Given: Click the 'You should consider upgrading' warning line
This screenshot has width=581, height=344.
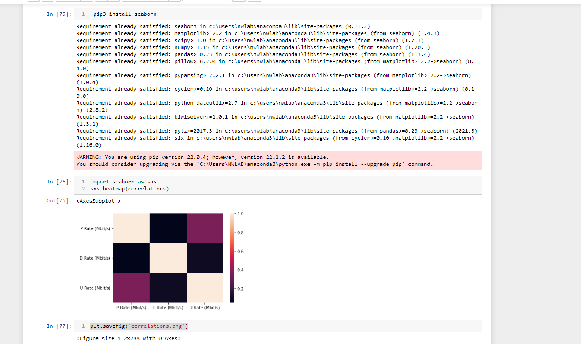Looking at the screenshot, I should [x=254, y=164].
